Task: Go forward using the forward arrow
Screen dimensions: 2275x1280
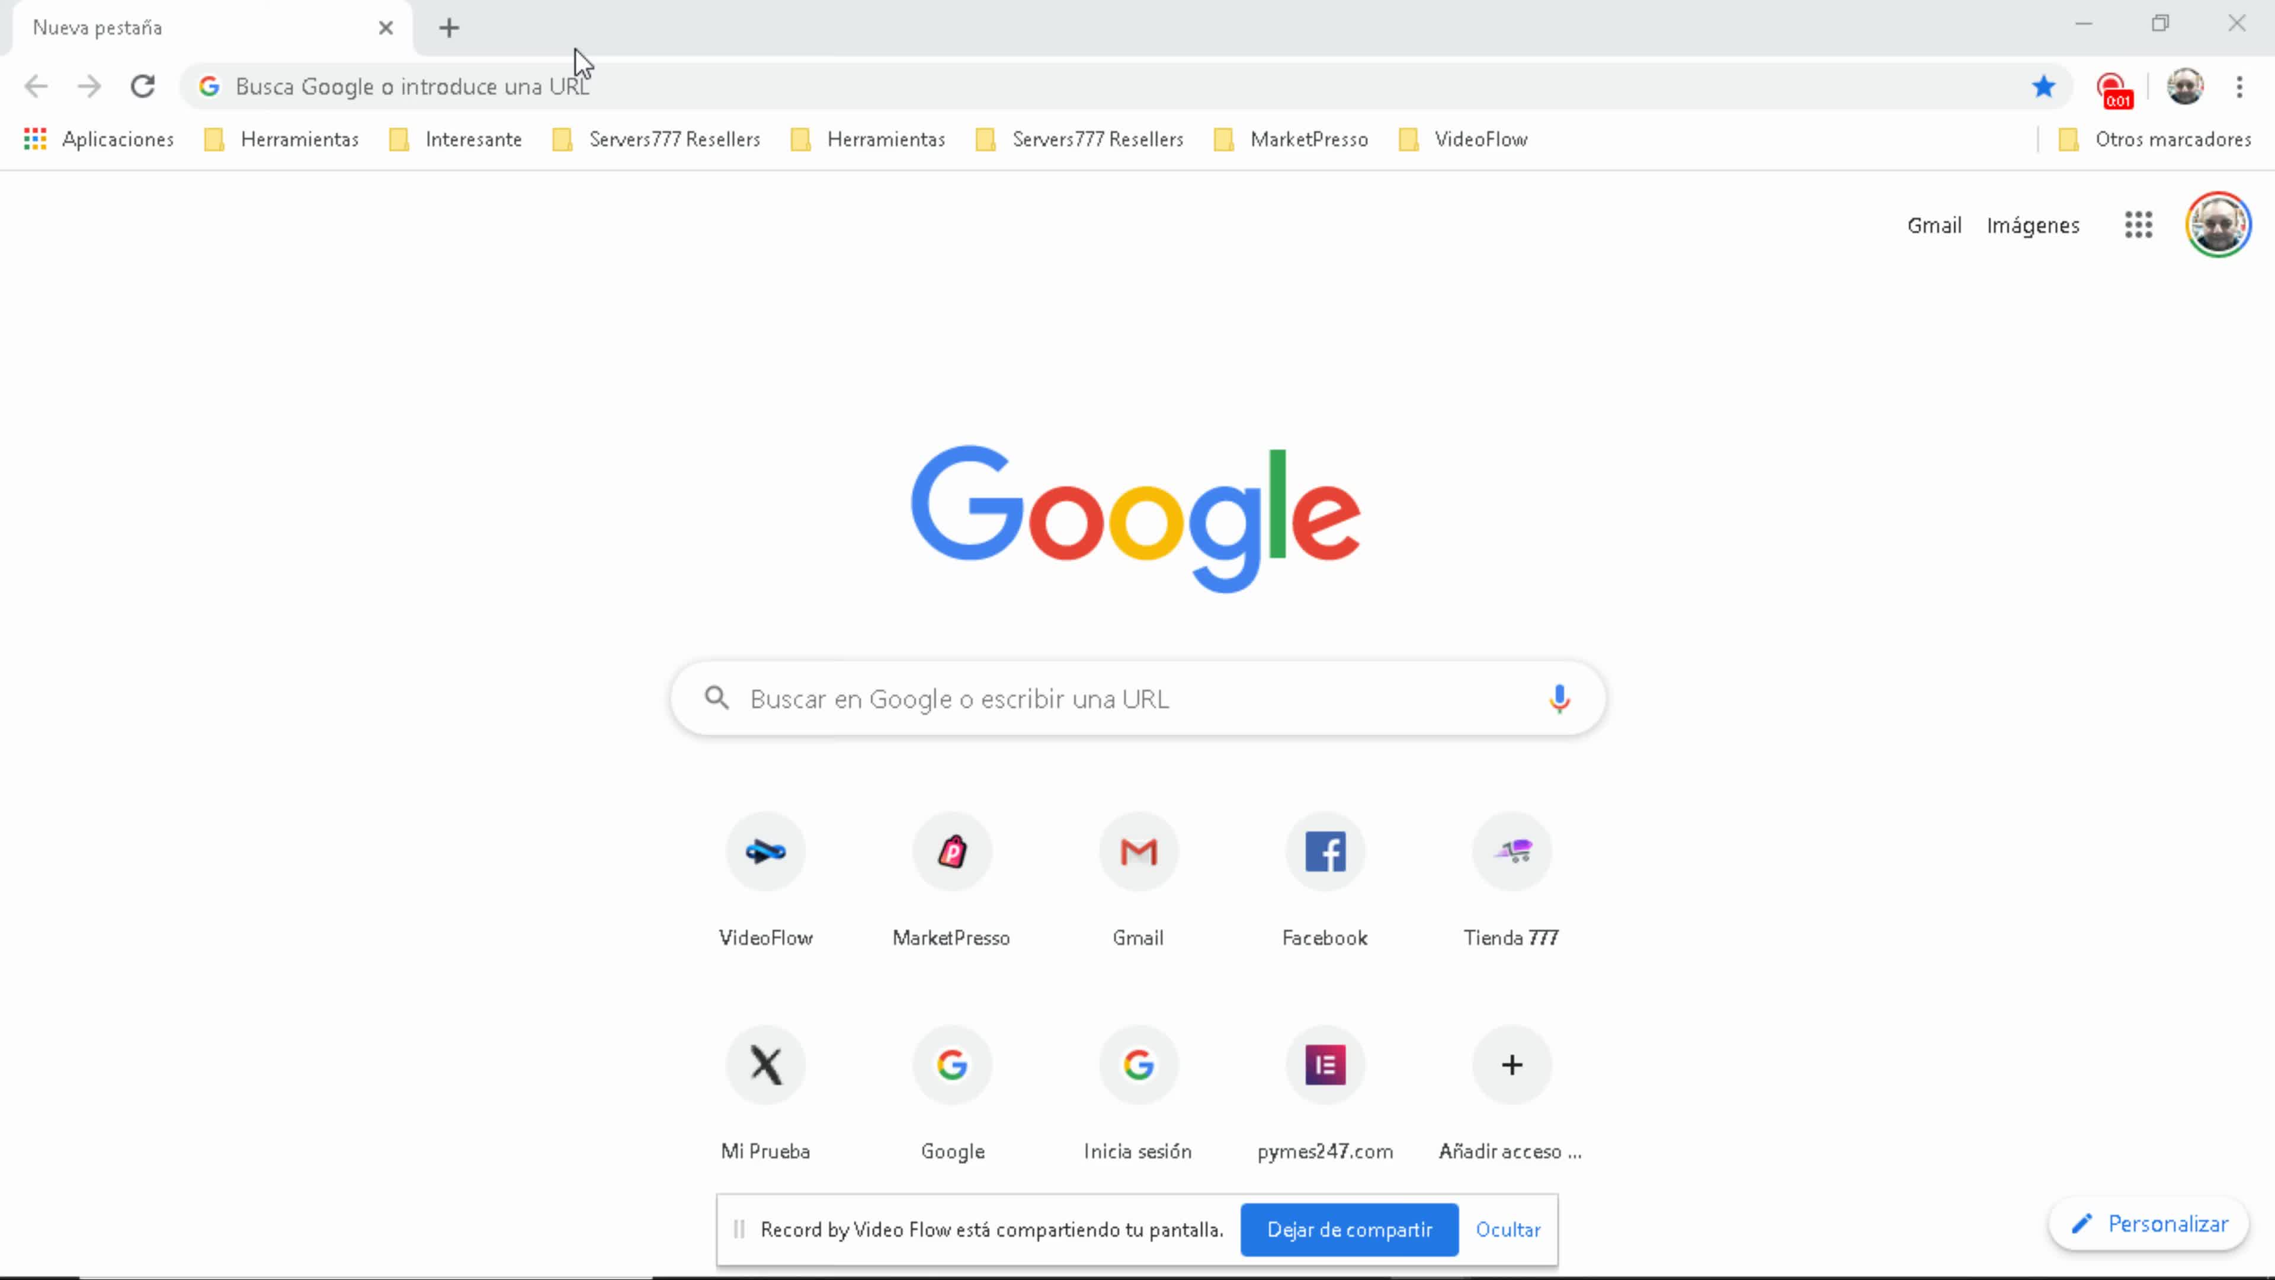Action: [x=89, y=87]
